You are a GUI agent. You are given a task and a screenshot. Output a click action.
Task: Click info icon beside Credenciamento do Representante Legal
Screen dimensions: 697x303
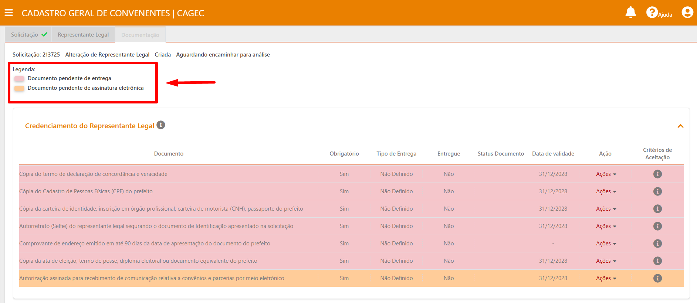pyautogui.click(x=161, y=125)
